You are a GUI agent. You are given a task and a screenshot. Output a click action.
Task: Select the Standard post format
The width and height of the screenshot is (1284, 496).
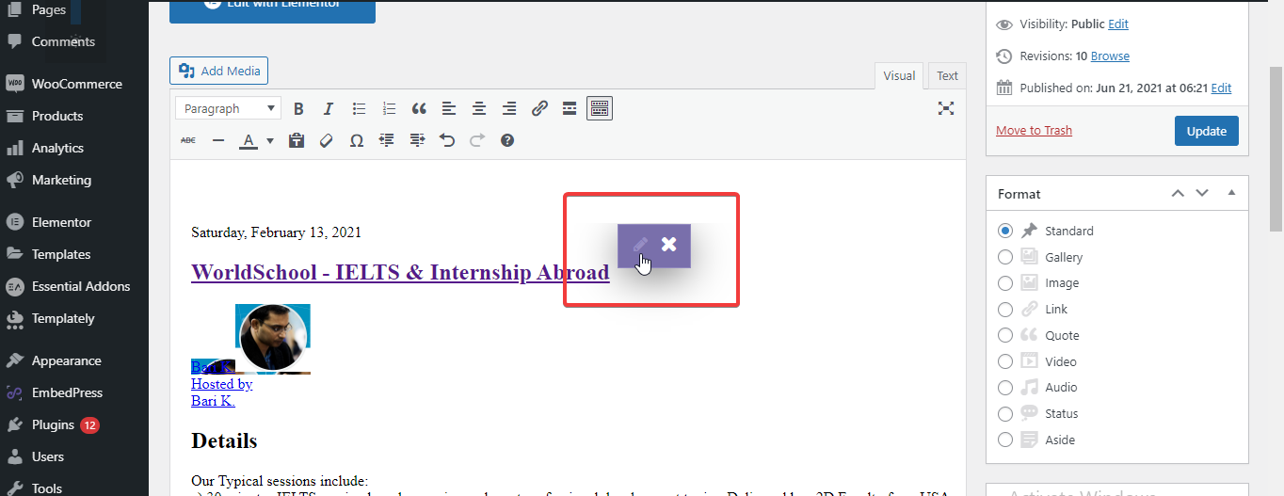point(1005,231)
